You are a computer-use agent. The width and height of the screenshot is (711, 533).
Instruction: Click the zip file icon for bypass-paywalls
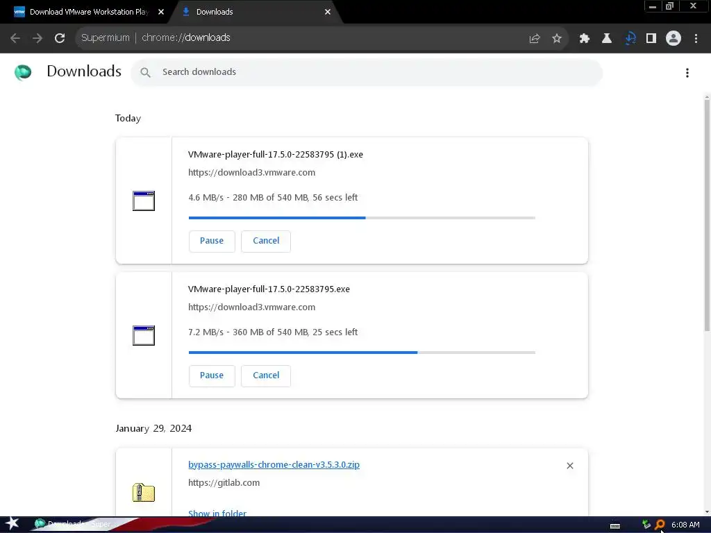coord(144,493)
